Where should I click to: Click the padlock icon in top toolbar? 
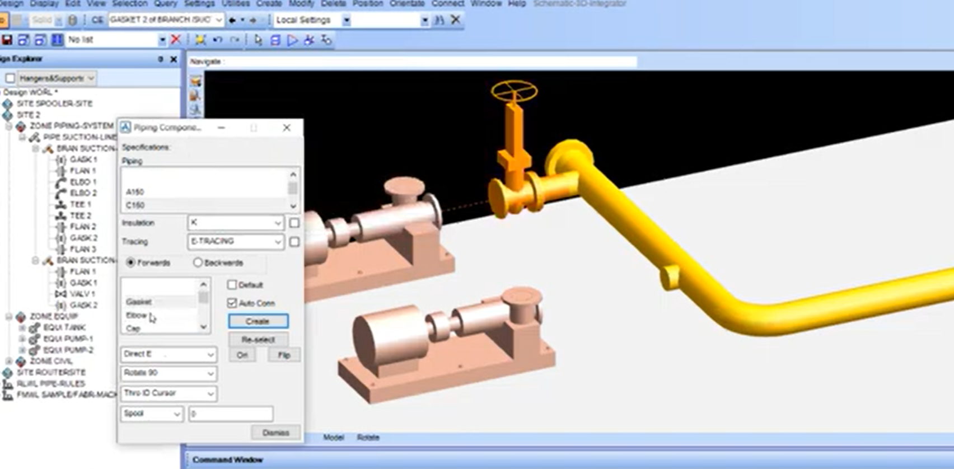(72, 20)
